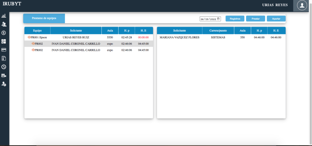Select the dashboard grid sidebar icon

4,41
